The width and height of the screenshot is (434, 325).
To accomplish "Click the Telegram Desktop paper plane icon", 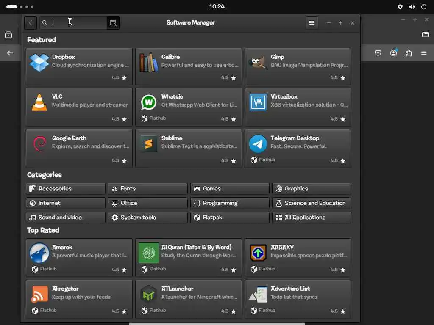I will point(258,144).
